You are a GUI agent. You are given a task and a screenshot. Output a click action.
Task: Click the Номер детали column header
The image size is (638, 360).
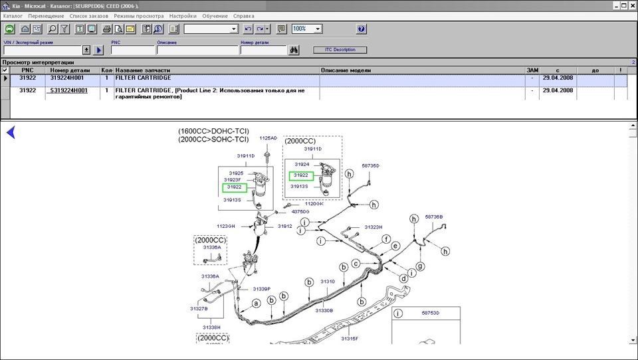tap(72, 70)
